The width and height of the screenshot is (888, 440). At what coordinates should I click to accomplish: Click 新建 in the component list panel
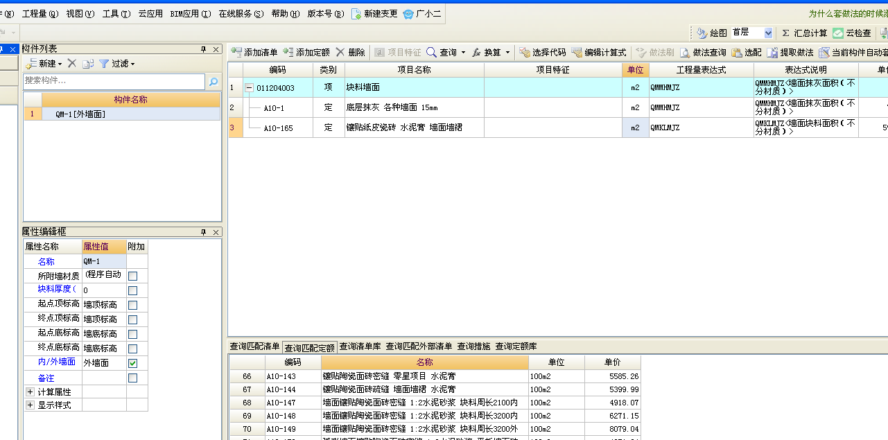coord(41,63)
